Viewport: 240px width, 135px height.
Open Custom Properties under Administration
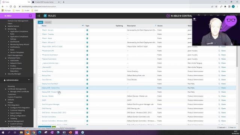[15, 97]
